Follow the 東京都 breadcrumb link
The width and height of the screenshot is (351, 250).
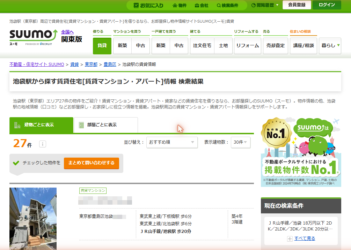(x=91, y=65)
